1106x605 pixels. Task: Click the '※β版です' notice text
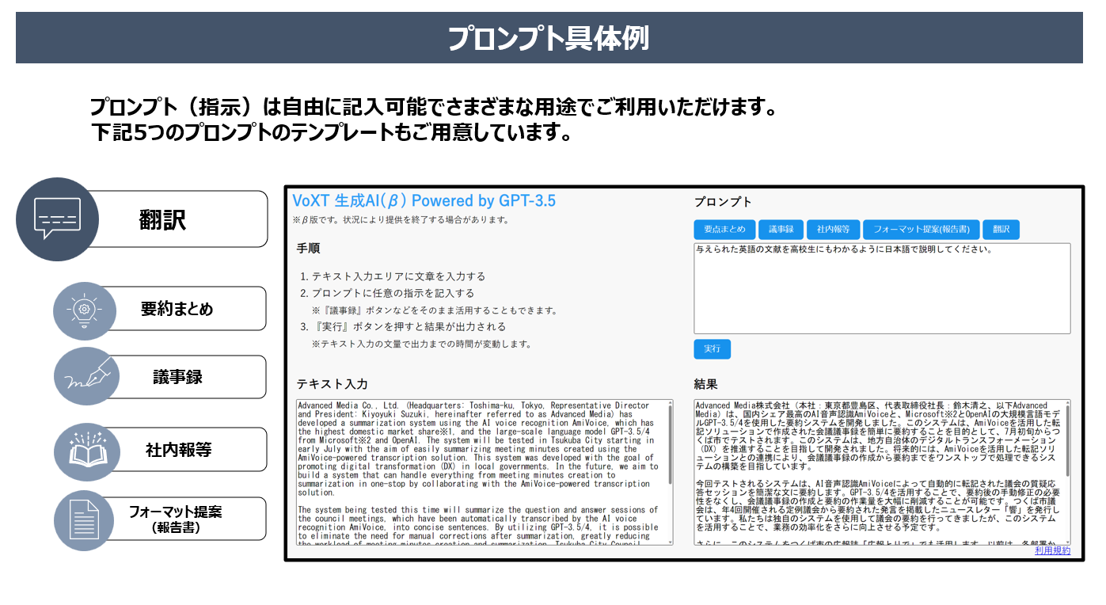(401, 220)
